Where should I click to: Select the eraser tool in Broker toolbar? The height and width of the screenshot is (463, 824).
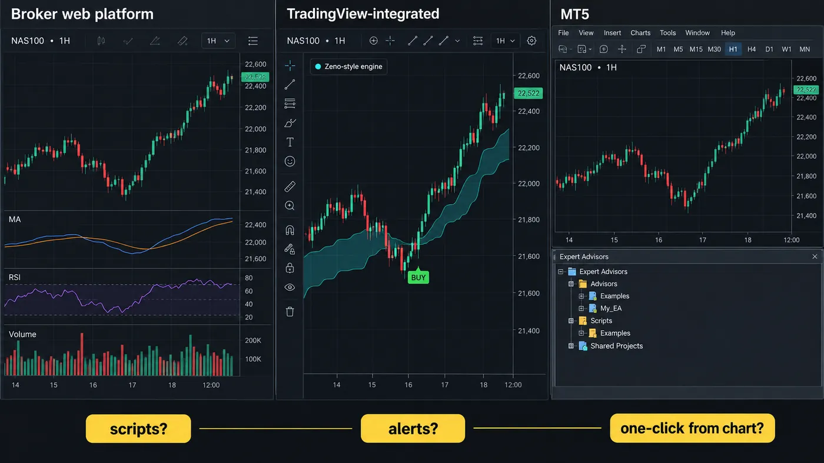[x=182, y=41]
